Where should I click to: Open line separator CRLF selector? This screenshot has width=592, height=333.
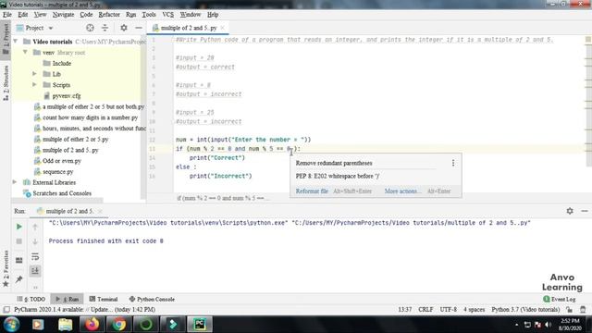(x=425, y=310)
